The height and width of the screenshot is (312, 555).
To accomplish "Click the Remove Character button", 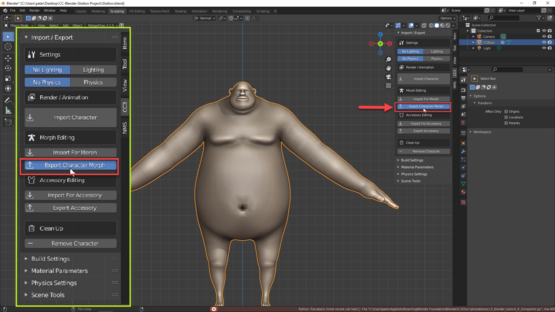I will pos(71,243).
